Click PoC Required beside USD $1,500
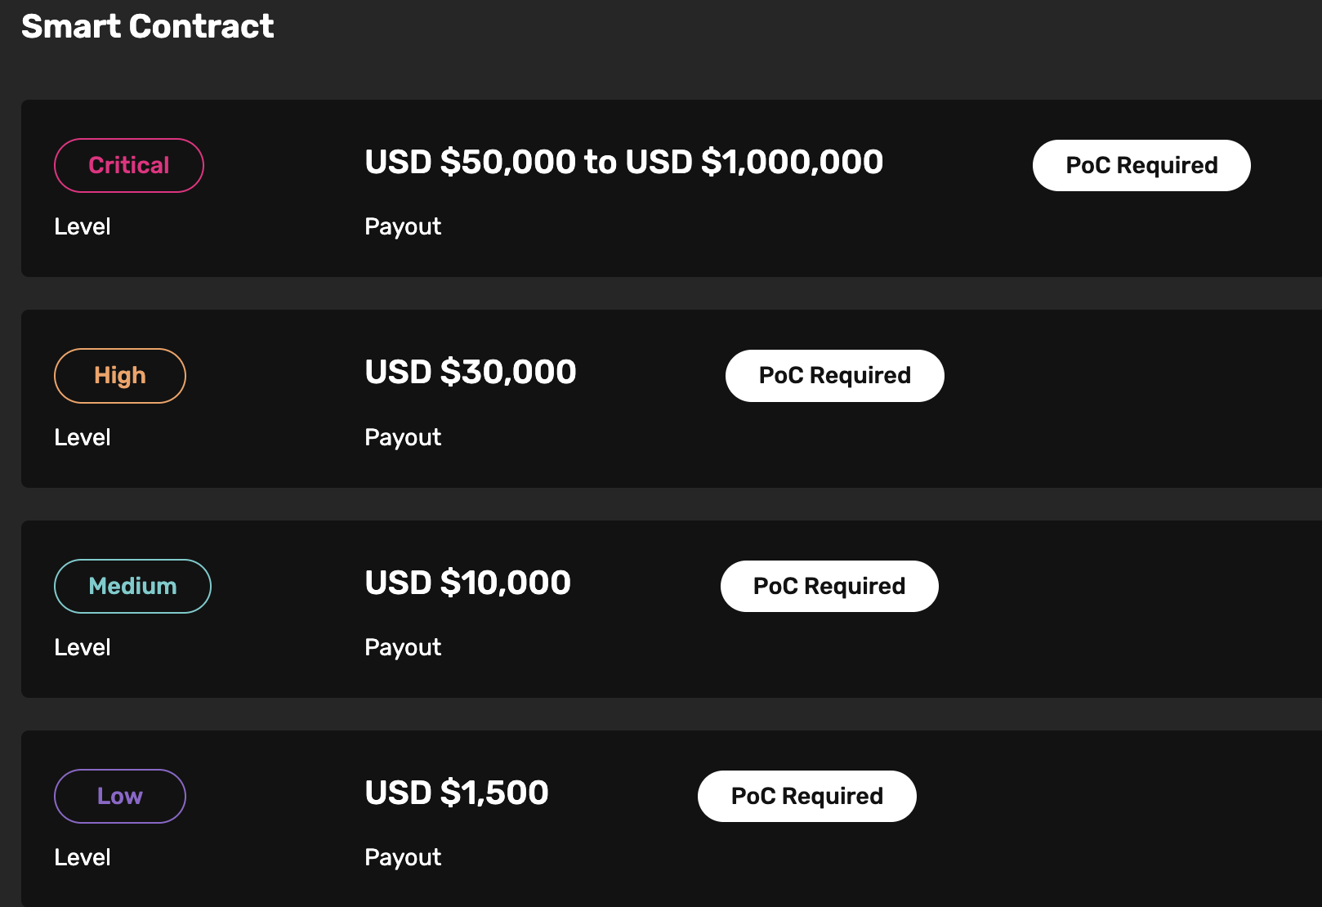Screen dimensions: 1322x907 pyautogui.click(x=806, y=795)
